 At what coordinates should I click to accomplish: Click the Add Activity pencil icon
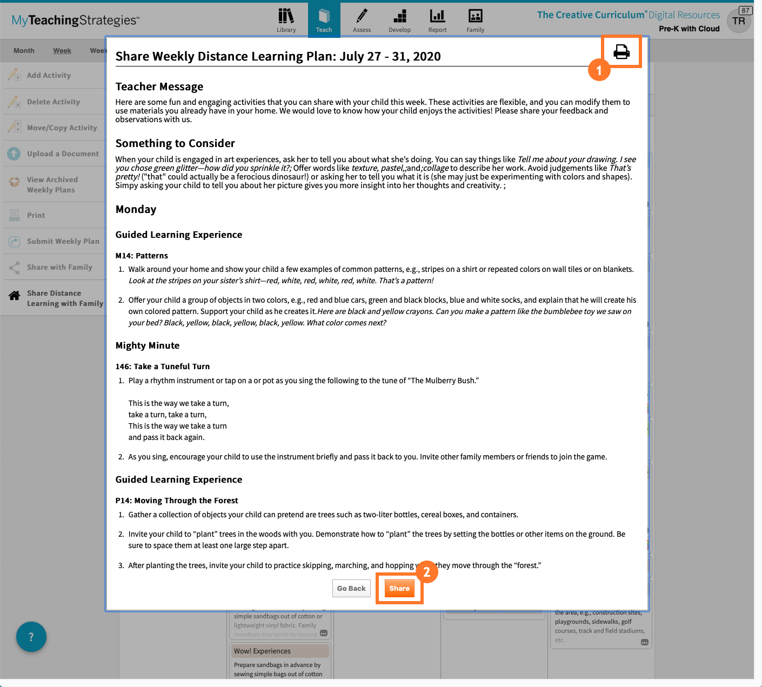[x=15, y=75]
